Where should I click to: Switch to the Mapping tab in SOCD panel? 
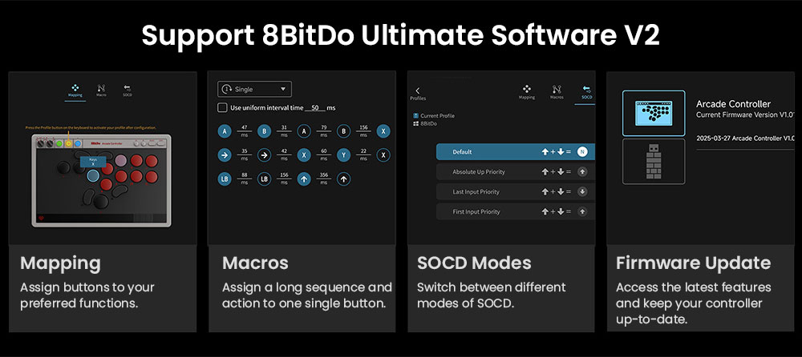(527, 91)
